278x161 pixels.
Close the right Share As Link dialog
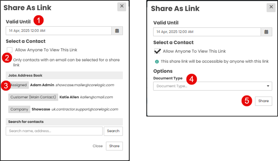pos(271,7)
